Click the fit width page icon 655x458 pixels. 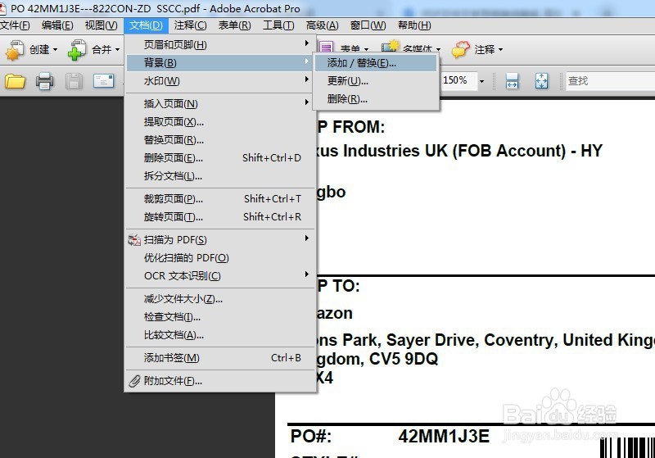pyautogui.click(x=512, y=80)
